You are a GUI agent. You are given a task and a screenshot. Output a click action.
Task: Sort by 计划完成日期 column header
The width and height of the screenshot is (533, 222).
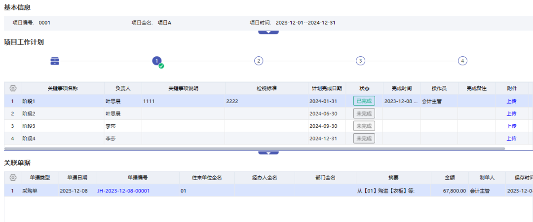pyautogui.click(x=327, y=88)
